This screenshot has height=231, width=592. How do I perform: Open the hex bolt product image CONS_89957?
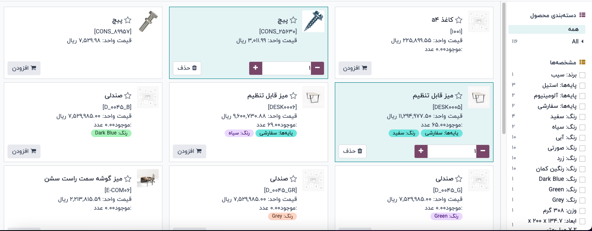click(x=148, y=21)
